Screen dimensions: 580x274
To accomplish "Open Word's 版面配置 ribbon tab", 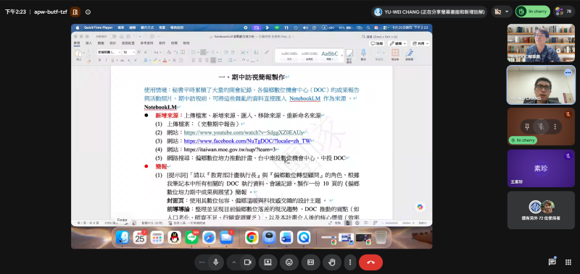I will click(x=128, y=43).
